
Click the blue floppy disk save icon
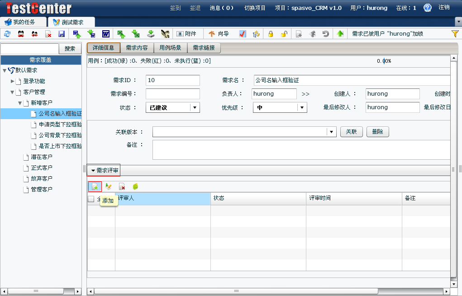point(62,34)
